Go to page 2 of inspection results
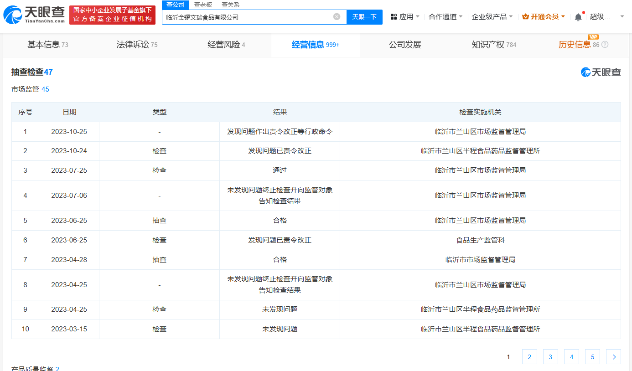632x371 pixels. point(529,357)
